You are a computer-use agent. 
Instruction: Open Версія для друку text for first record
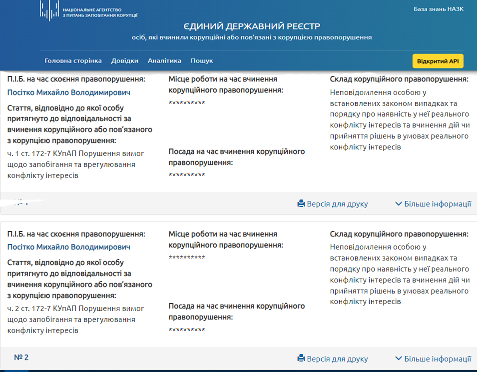point(337,204)
